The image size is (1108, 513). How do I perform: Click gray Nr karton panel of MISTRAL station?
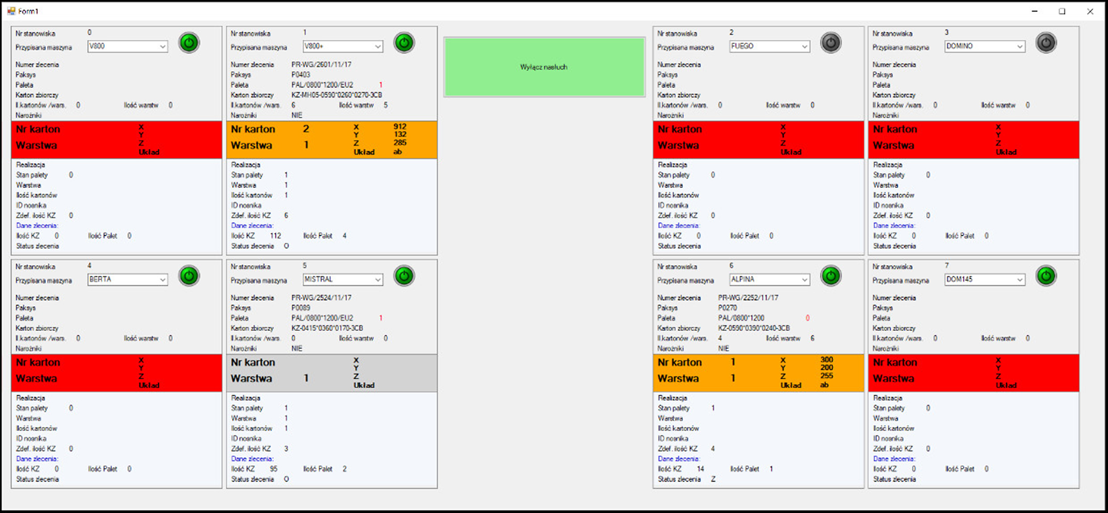pyautogui.click(x=332, y=373)
